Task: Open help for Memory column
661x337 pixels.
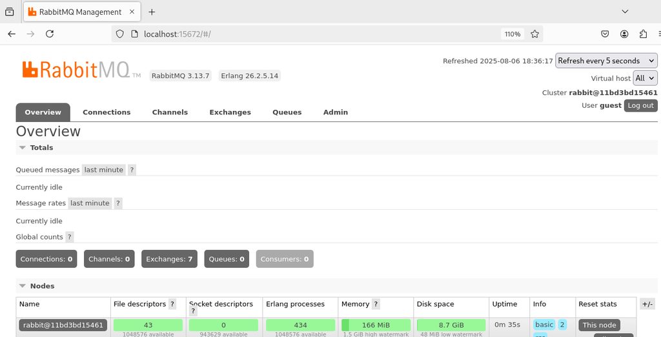Action: click(376, 304)
